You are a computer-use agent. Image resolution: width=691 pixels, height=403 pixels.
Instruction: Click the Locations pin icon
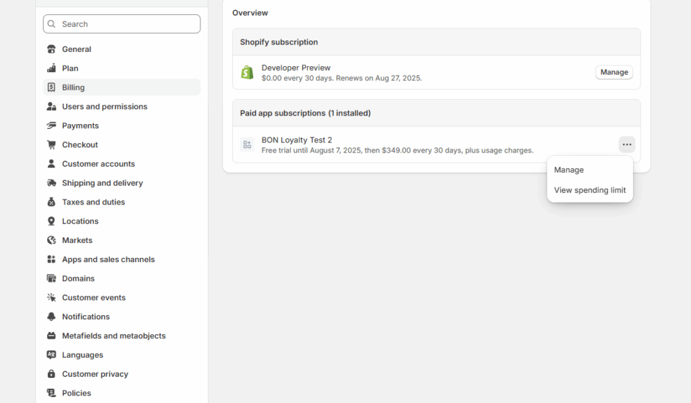coord(51,221)
